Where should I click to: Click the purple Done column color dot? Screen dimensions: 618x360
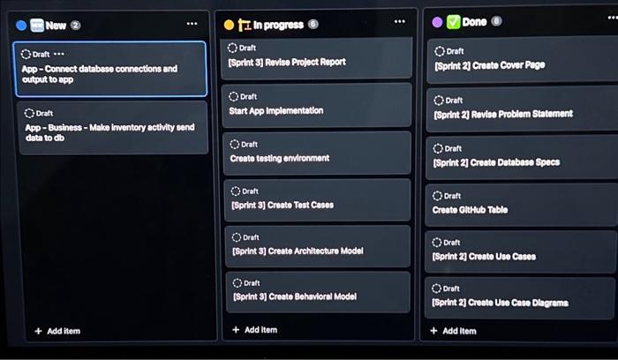(x=437, y=22)
